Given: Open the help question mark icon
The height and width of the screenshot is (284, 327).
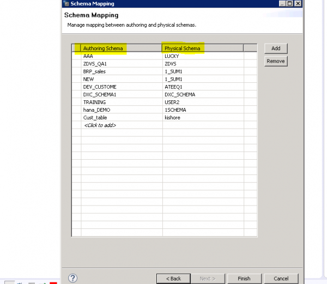Looking at the screenshot, I should point(72,278).
